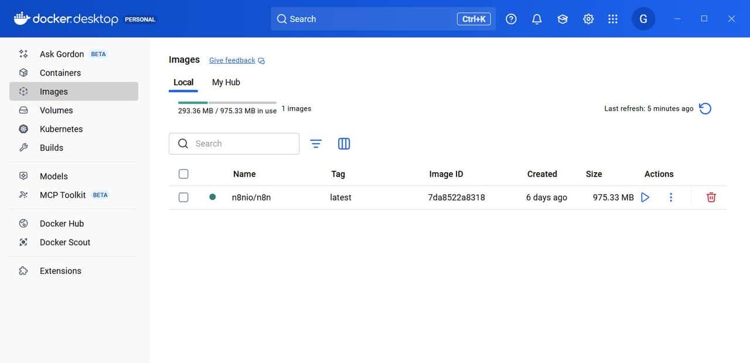Click the help question mark icon
The image size is (750, 363).
point(511,19)
